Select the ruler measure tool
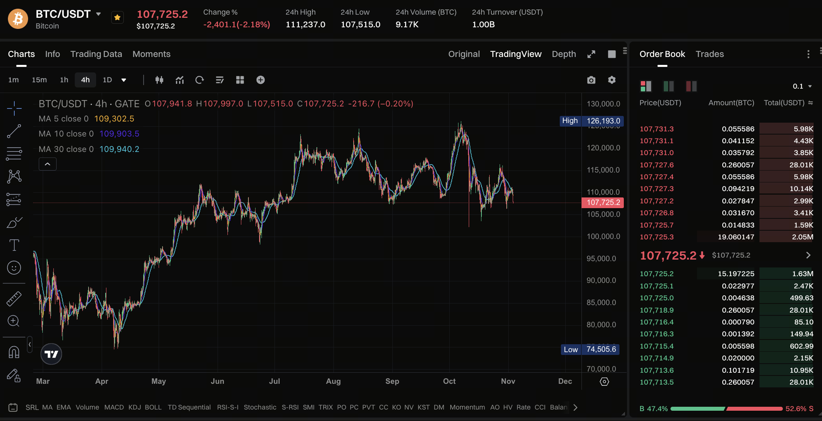This screenshot has width=822, height=421. coord(14,298)
